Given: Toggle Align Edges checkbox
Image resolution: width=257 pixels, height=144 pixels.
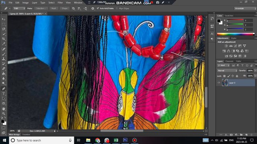Looking at the screenshot, I should click(117, 8).
